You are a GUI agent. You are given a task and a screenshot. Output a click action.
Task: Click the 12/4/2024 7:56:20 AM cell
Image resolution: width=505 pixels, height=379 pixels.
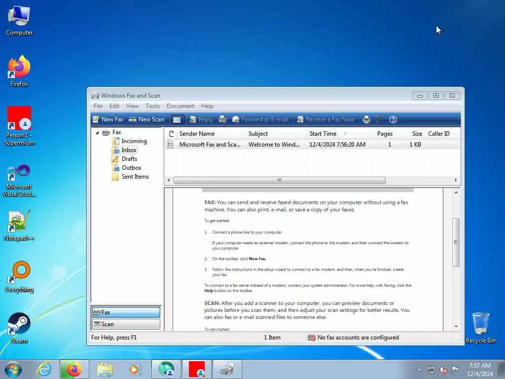(x=337, y=145)
